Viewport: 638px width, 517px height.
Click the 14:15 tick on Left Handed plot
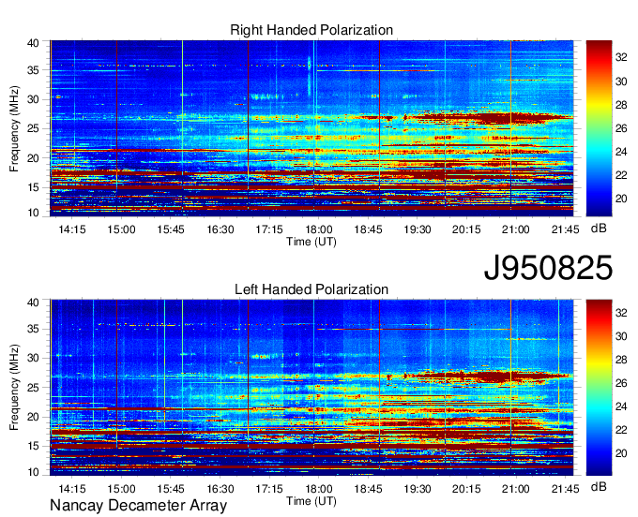[72, 489]
